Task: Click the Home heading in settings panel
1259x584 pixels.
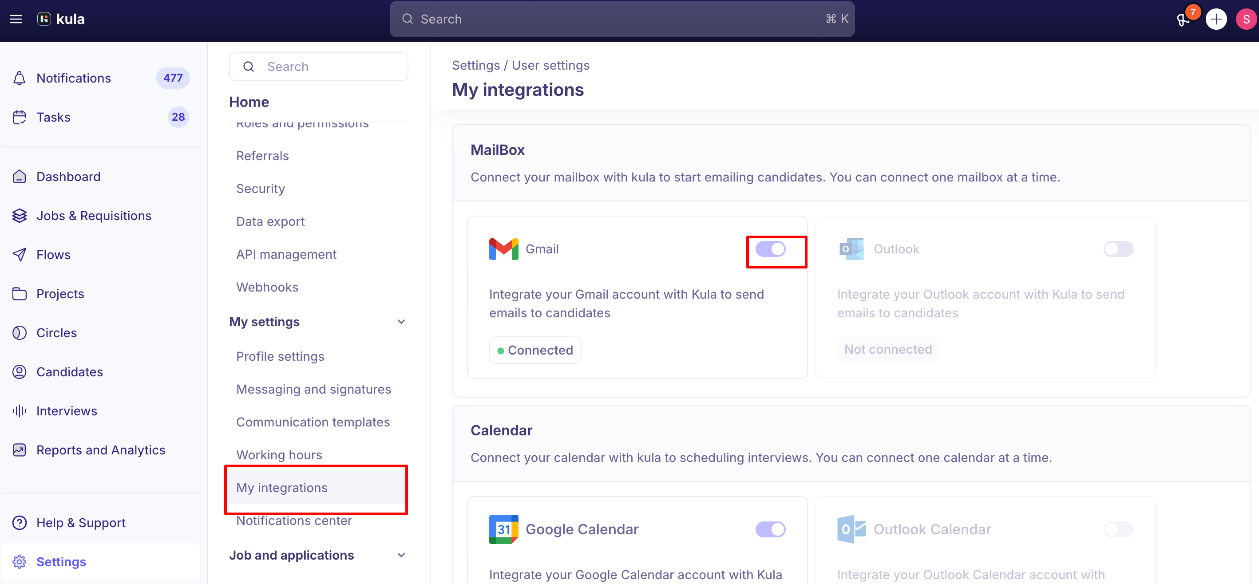Action: click(x=249, y=102)
